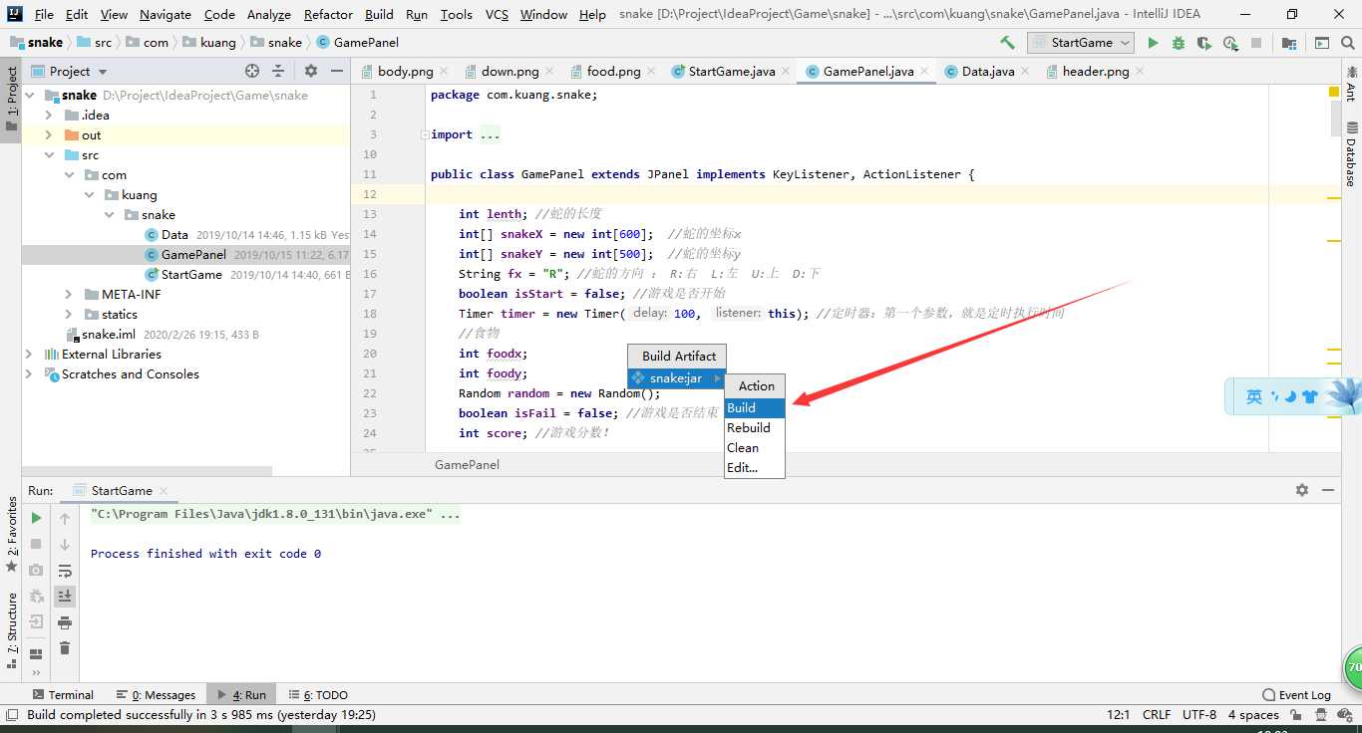The image size is (1362, 733).
Task: Click the profiler run icon in the toolbar
Action: coord(1230,43)
